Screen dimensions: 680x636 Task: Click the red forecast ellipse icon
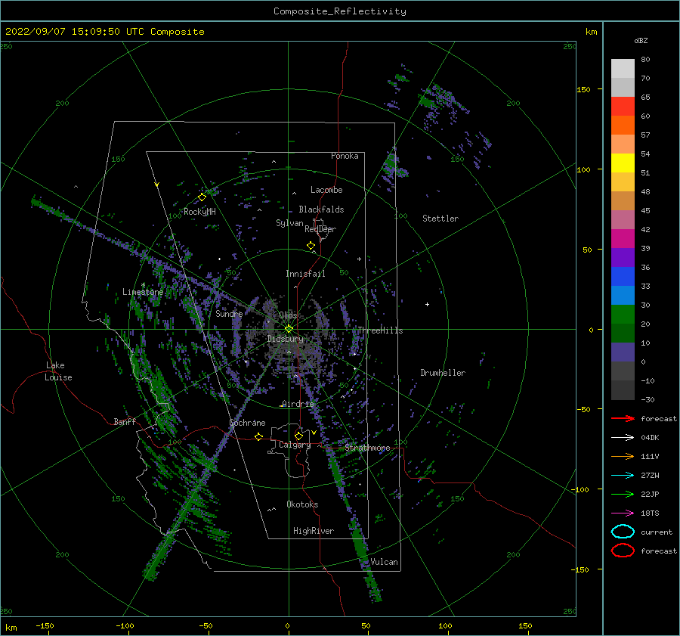click(x=623, y=551)
